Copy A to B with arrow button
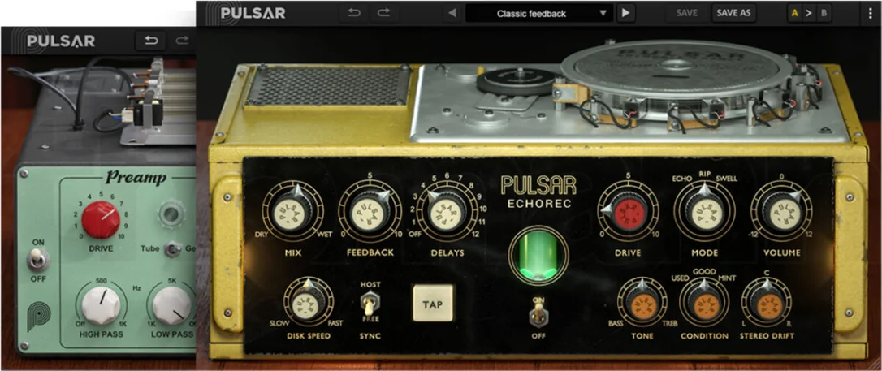882x371 pixels. [809, 13]
